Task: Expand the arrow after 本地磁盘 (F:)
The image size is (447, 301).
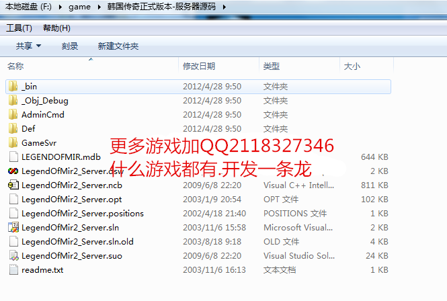Action: click(60, 7)
